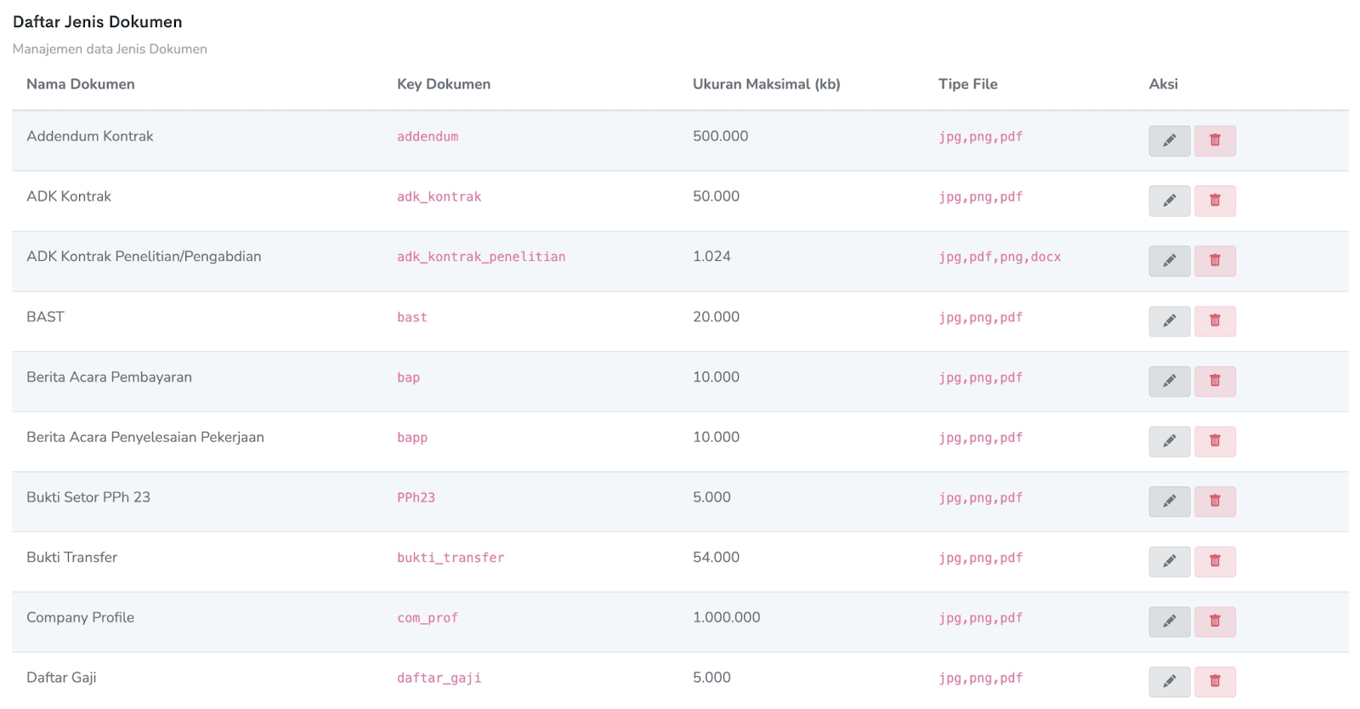
Task: Delete the BAST document type
Action: click(x=1215, y=321)
